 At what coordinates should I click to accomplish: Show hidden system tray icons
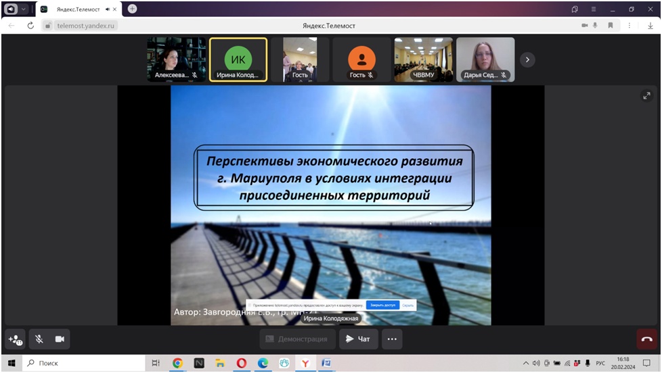(x=525, y=364)
